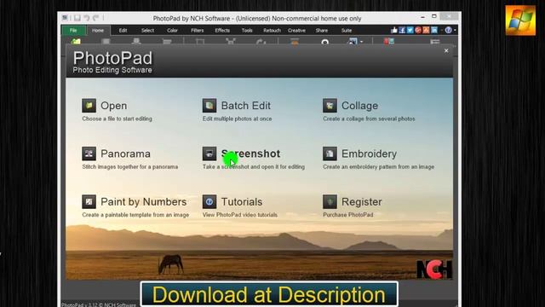Open the Share tab
Image resolution: width=545 pixels, height=307 pixels.
point(322,31)
